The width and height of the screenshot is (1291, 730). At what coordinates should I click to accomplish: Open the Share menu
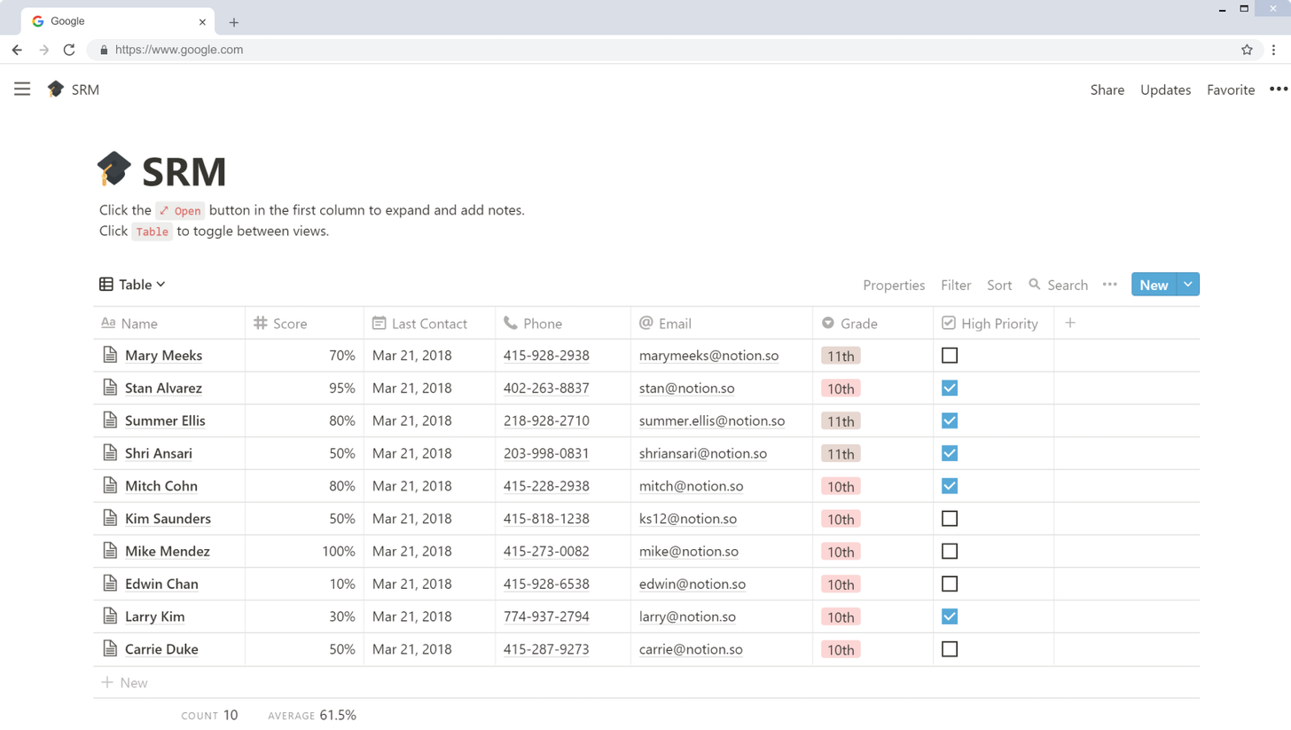point(1107,90)
